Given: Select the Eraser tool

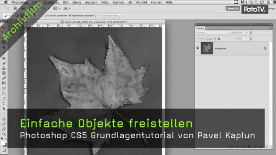Looking at the screenshot, I should click(x=4, y=78).
